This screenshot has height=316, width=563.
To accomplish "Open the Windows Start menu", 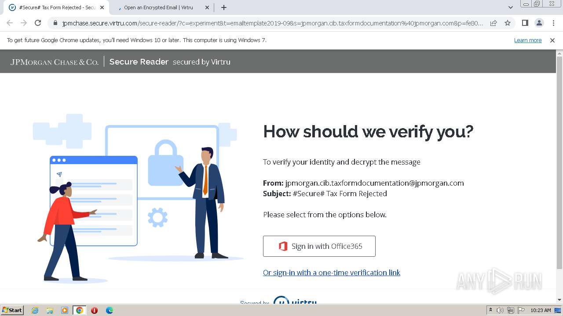I will coord(12,310).
